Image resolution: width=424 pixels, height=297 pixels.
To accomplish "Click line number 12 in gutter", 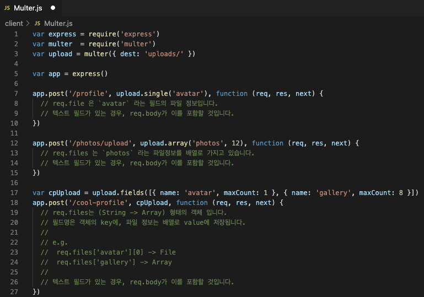I will pos(14,143).
